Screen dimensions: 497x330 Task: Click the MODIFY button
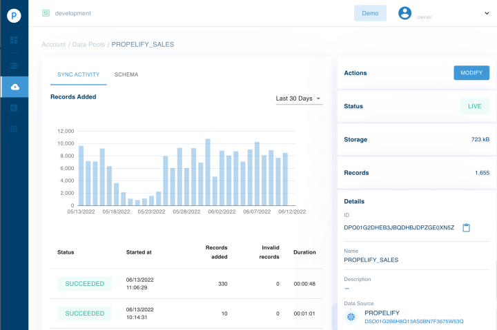(x=471, y=73)
